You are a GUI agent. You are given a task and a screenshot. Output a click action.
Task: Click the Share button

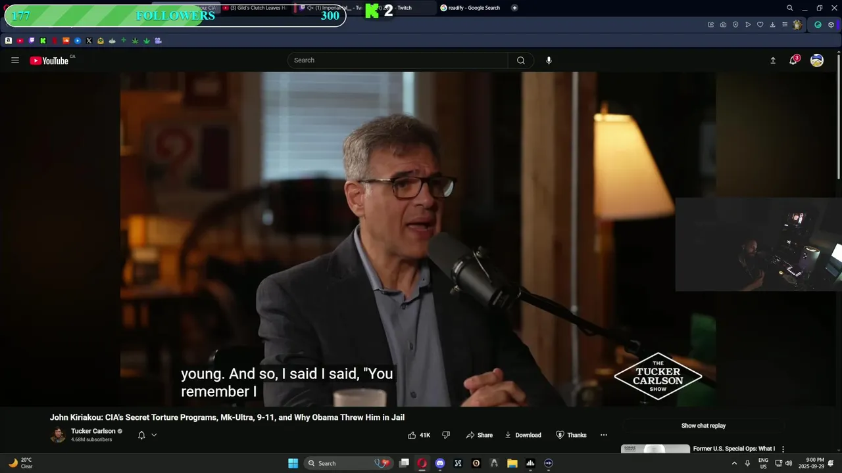[480, 435]
